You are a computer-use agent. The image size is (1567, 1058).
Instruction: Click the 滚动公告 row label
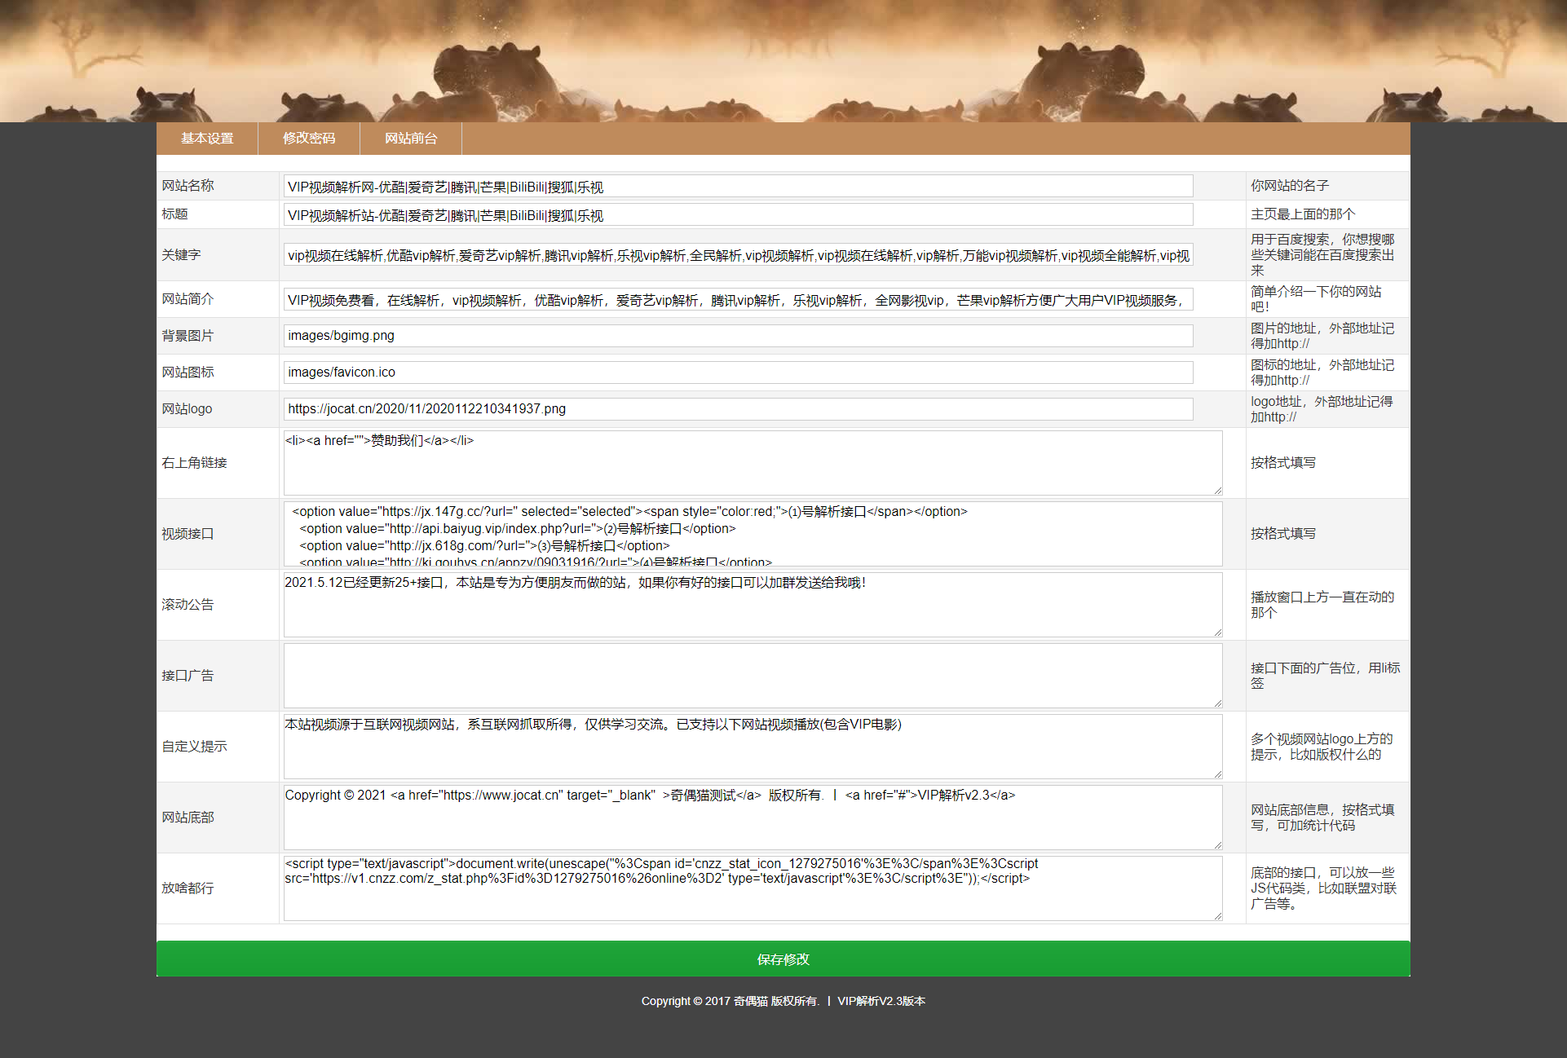pos(188,605)
